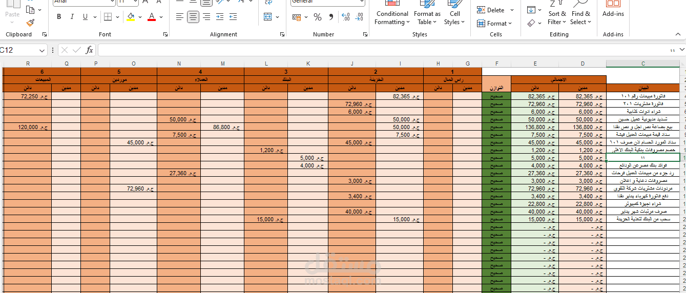Open the Font Color dropdown arrow

pyautogui.click(x=161, y=17)
